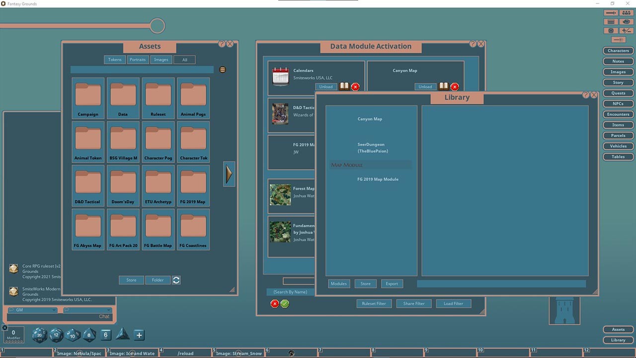This screenshot has width=636, height=358.
Task: Open the token palette icon
Action: click(626, 21)
